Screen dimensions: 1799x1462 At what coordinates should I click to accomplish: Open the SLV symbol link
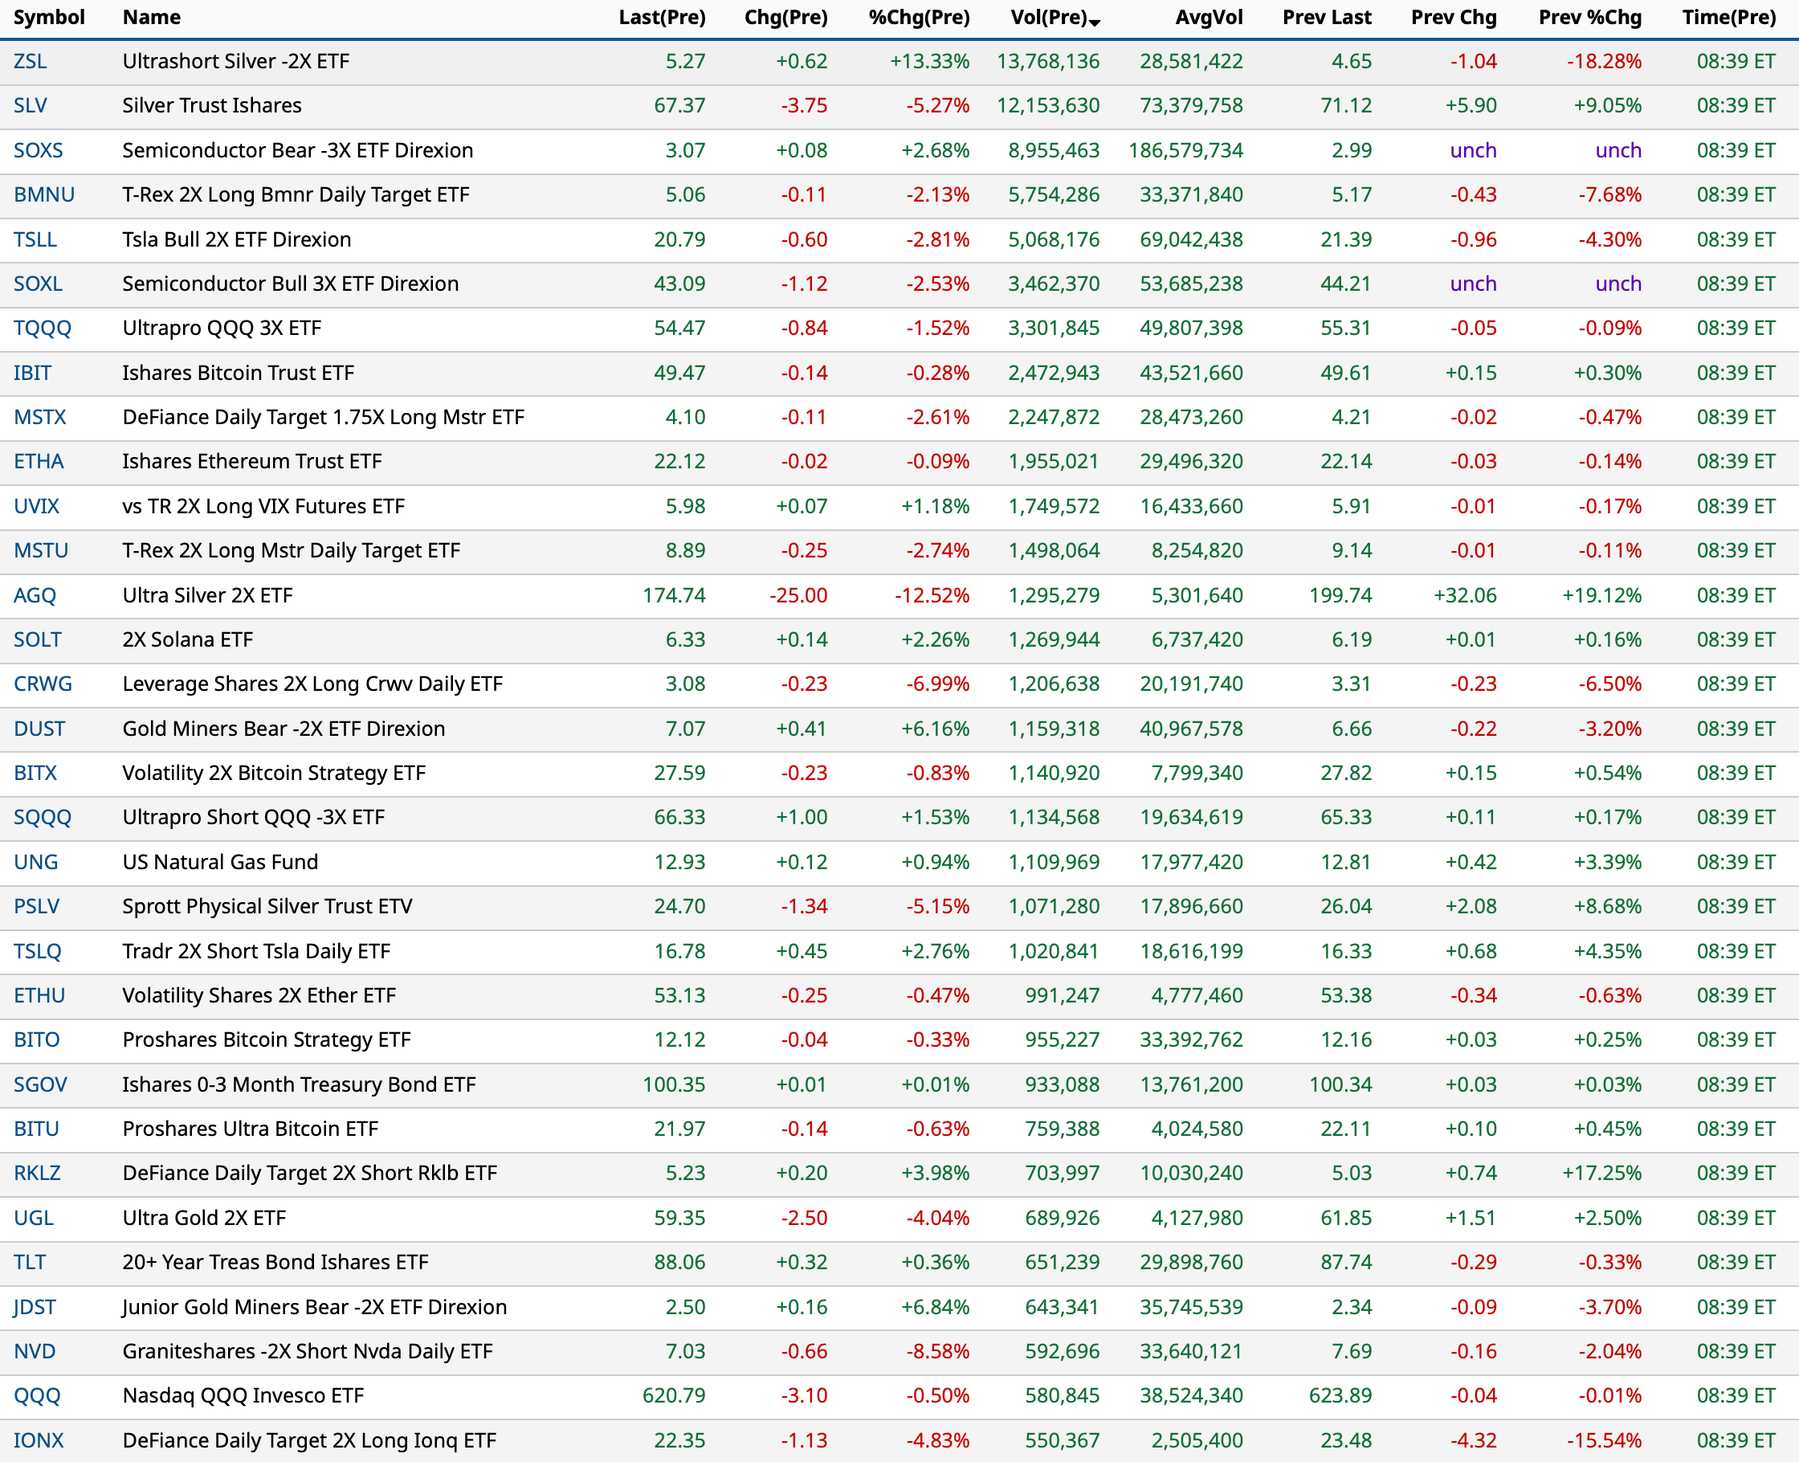point(31,105)
